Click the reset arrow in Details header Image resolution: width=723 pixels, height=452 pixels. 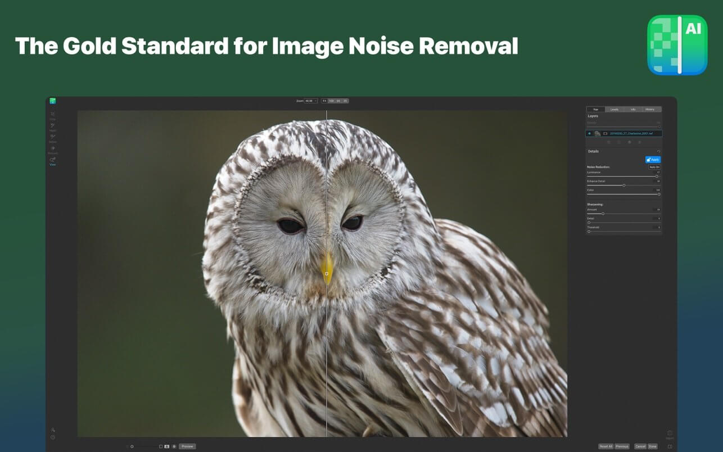click(x=658, y=151)
